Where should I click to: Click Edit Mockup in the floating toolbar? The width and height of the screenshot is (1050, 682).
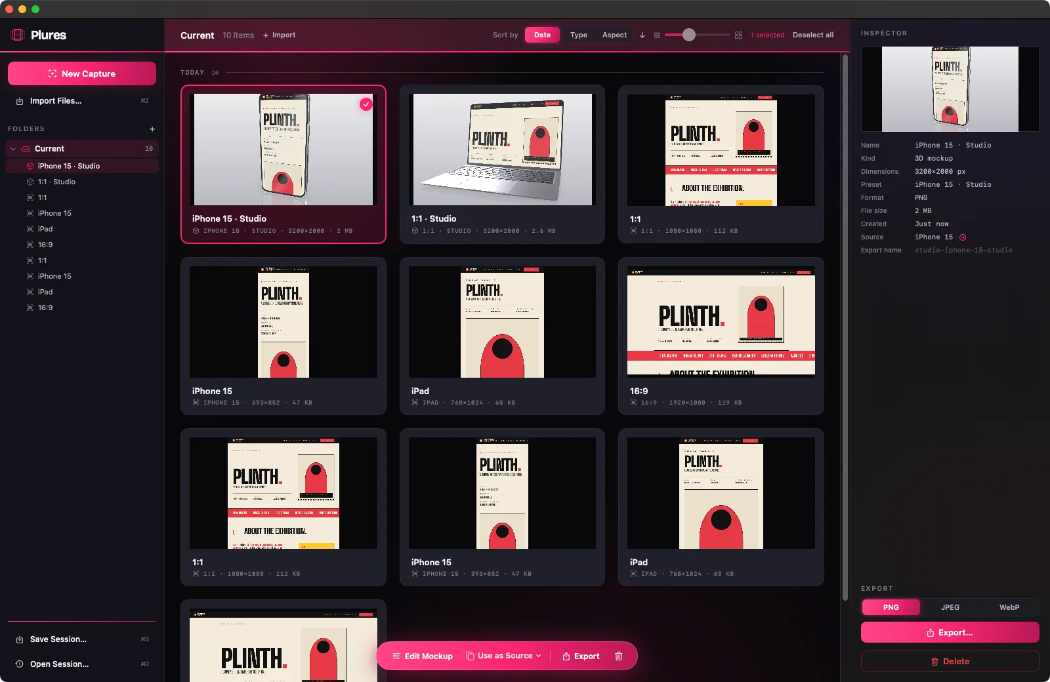tap(423, 656)
